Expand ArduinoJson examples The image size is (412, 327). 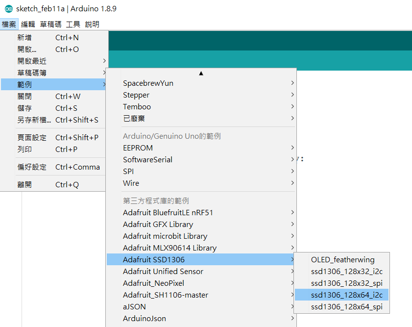[x=201, y=318]
